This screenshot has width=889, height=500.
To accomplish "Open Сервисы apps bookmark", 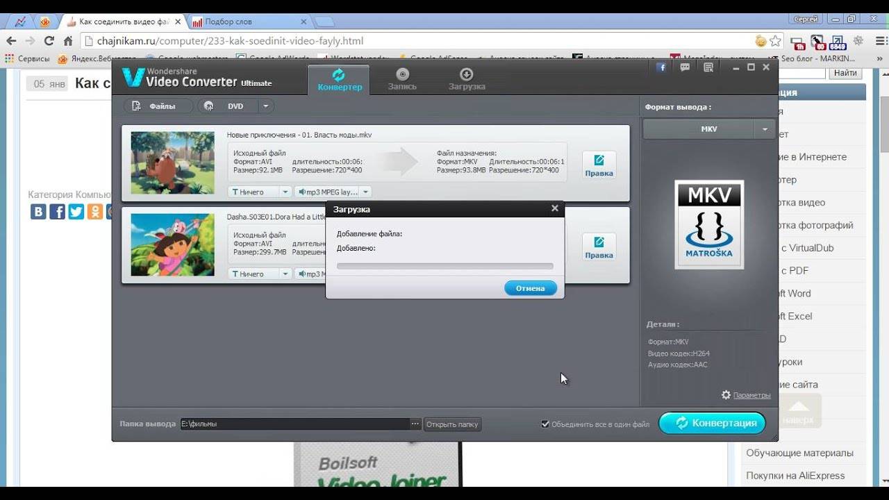I will click(28, 59).
